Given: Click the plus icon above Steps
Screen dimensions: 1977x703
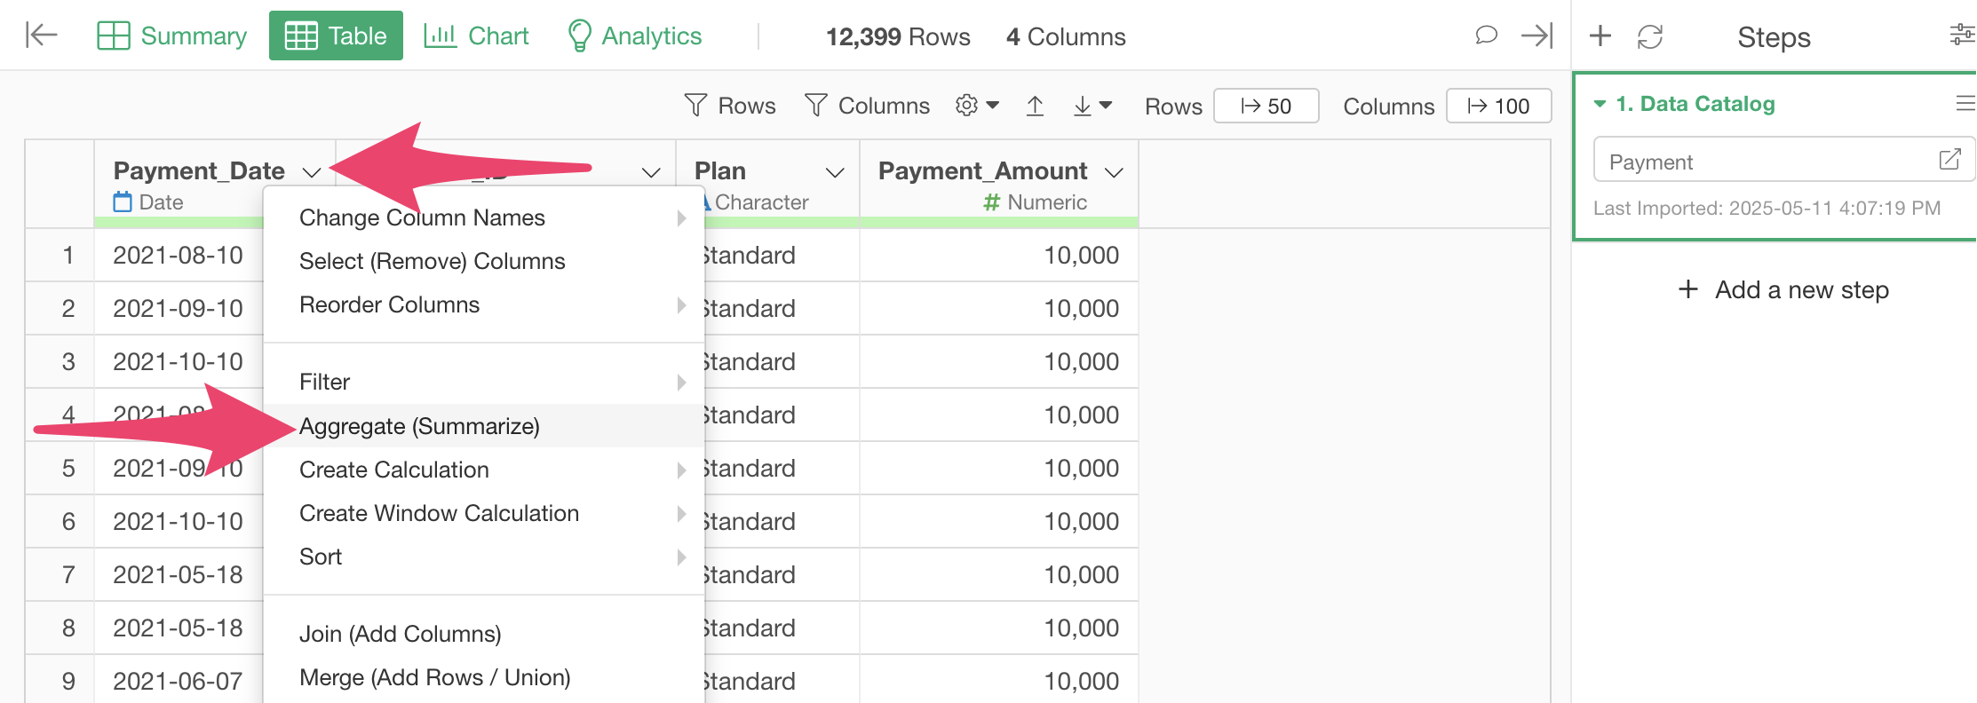Looking at the screenshot, I should tap(1600, 36).
